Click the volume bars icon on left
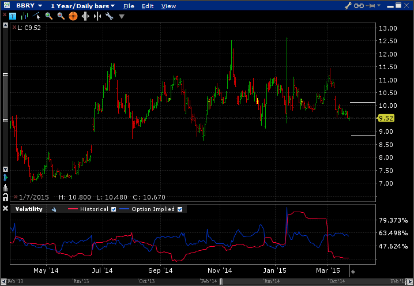 (5, 188)
